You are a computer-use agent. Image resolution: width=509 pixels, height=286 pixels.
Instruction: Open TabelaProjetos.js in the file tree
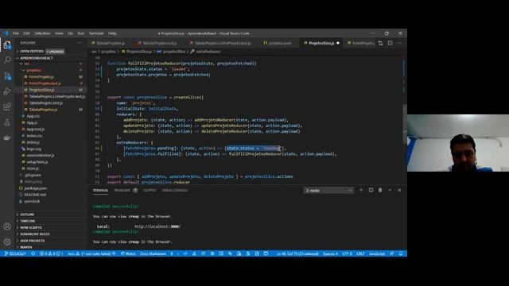coord(43,110)
